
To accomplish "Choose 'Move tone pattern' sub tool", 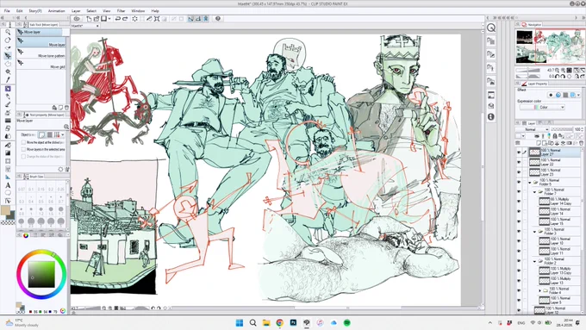I will tap(41, 53).
